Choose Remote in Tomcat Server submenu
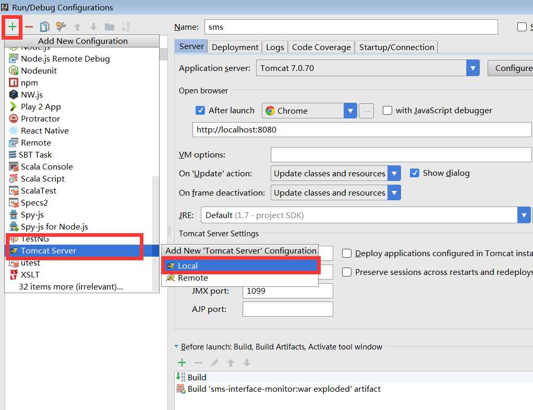 coord(240,278)
